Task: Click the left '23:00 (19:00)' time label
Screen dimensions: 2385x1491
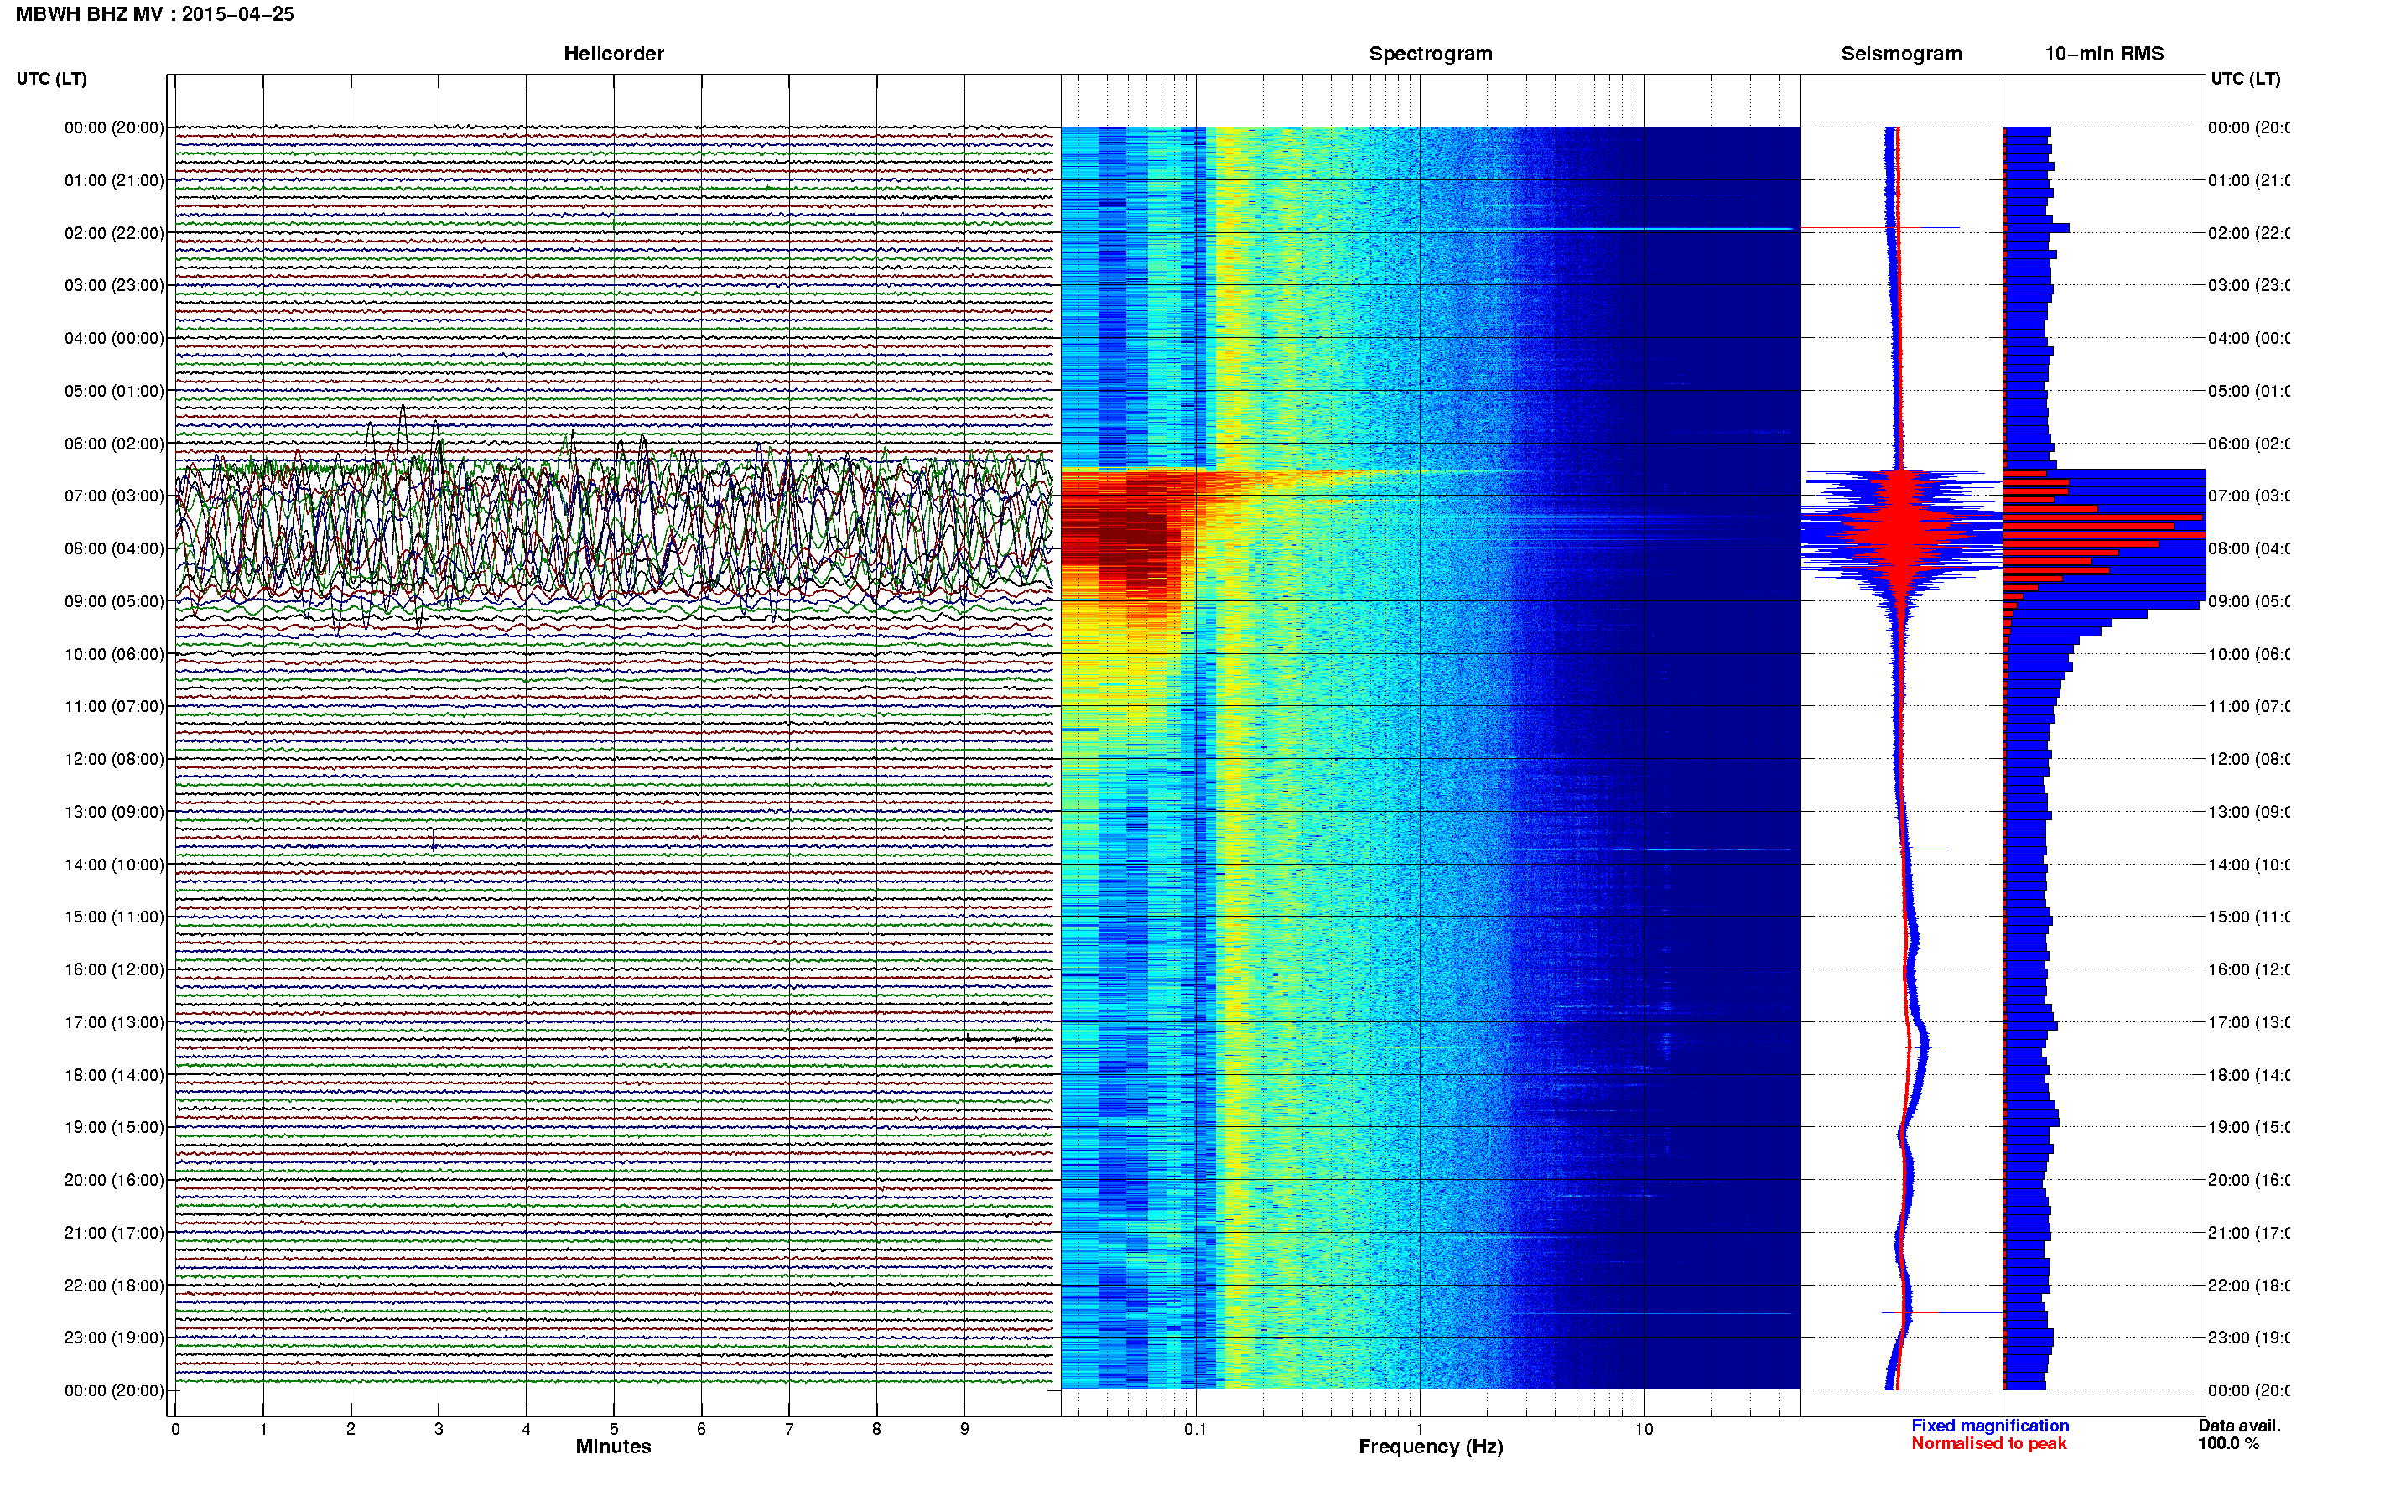Action: click(114, 1338)
